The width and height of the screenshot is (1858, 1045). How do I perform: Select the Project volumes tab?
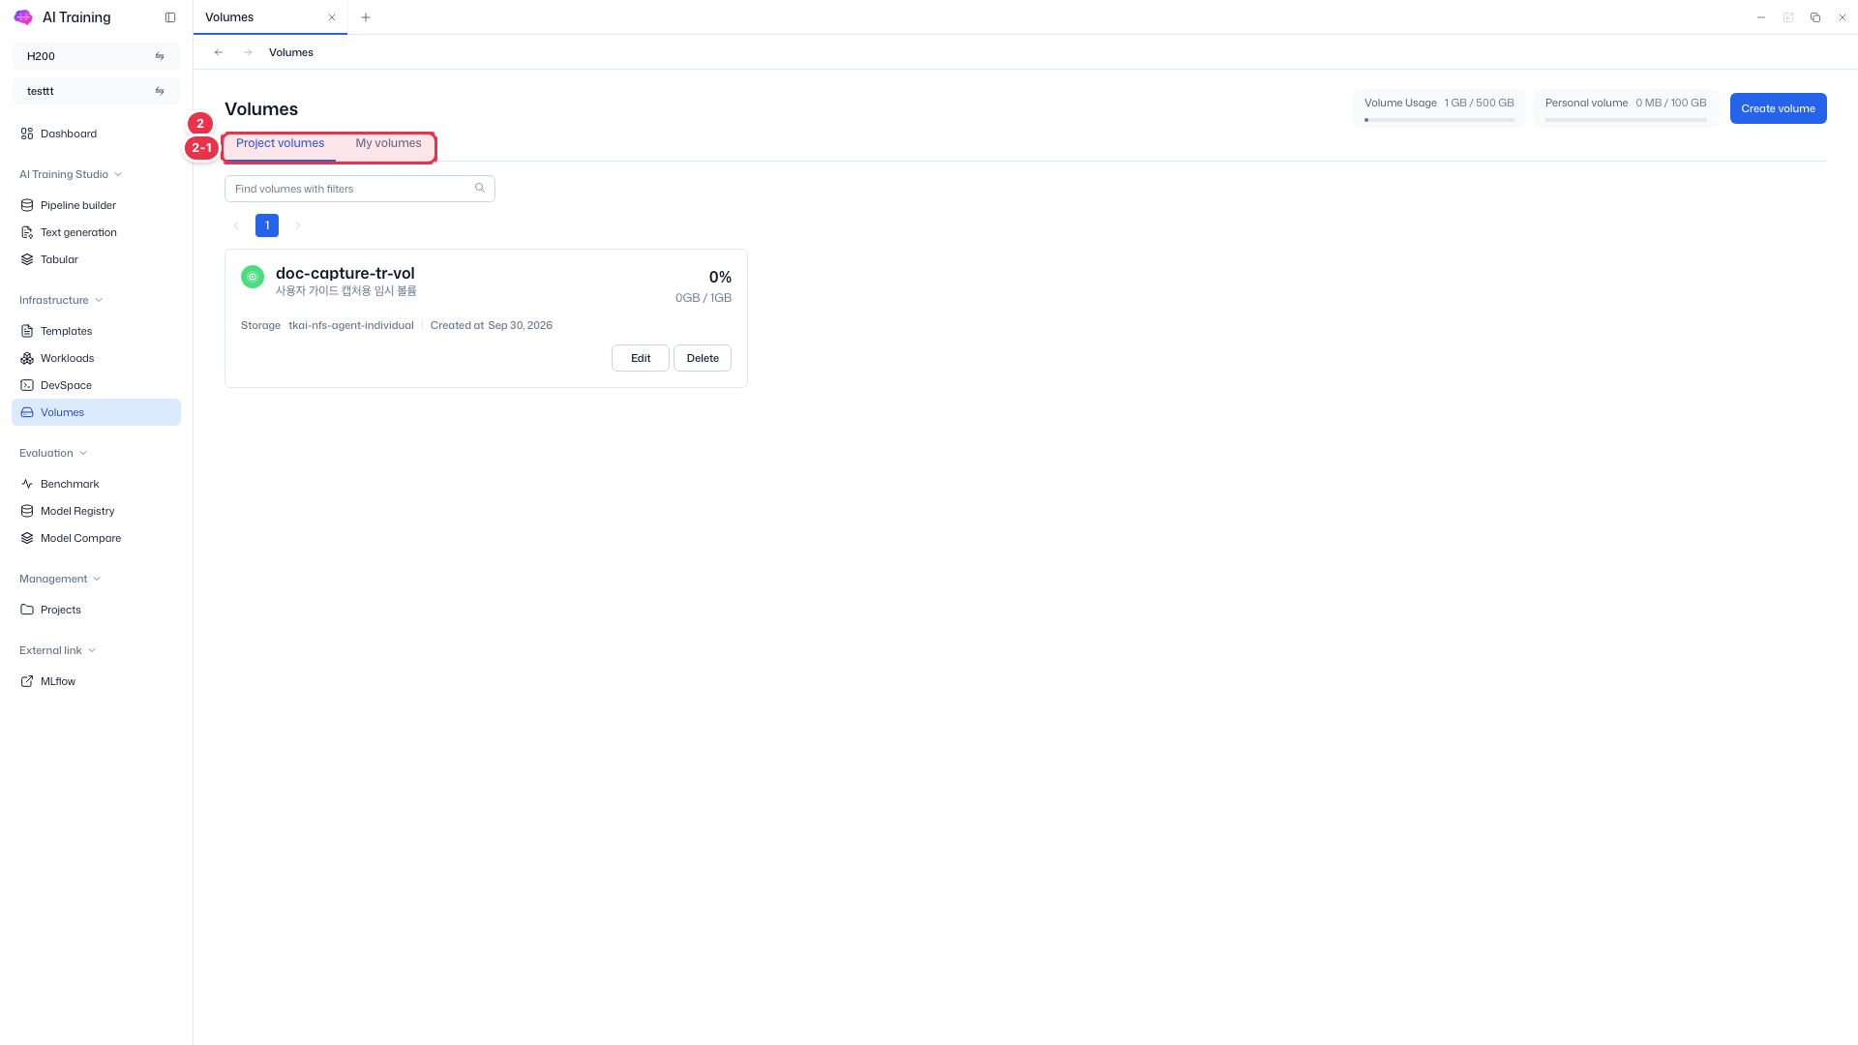pyautogui.click(x=280, y=143)
